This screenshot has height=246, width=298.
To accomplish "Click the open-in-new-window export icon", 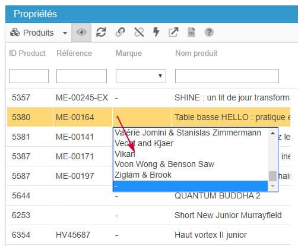I will click(173, 32).
